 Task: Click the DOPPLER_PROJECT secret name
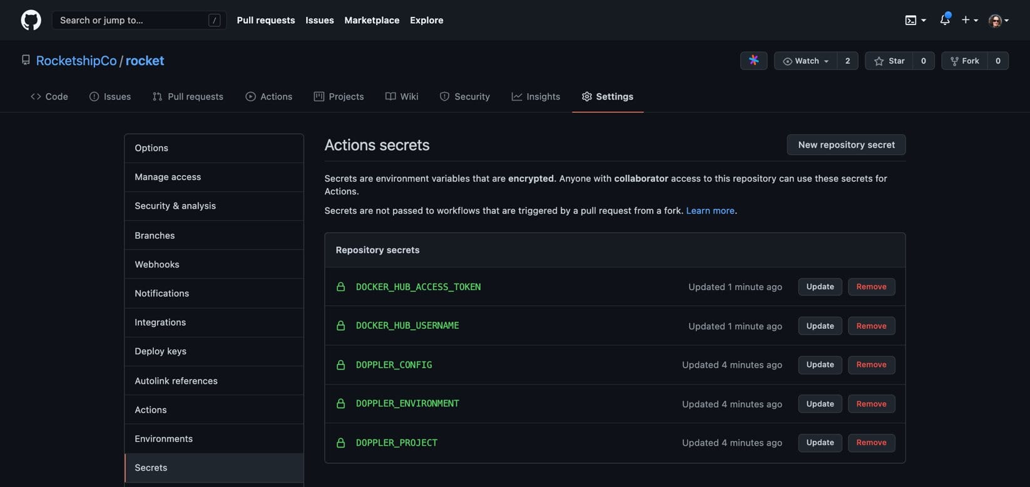(397, 443)
